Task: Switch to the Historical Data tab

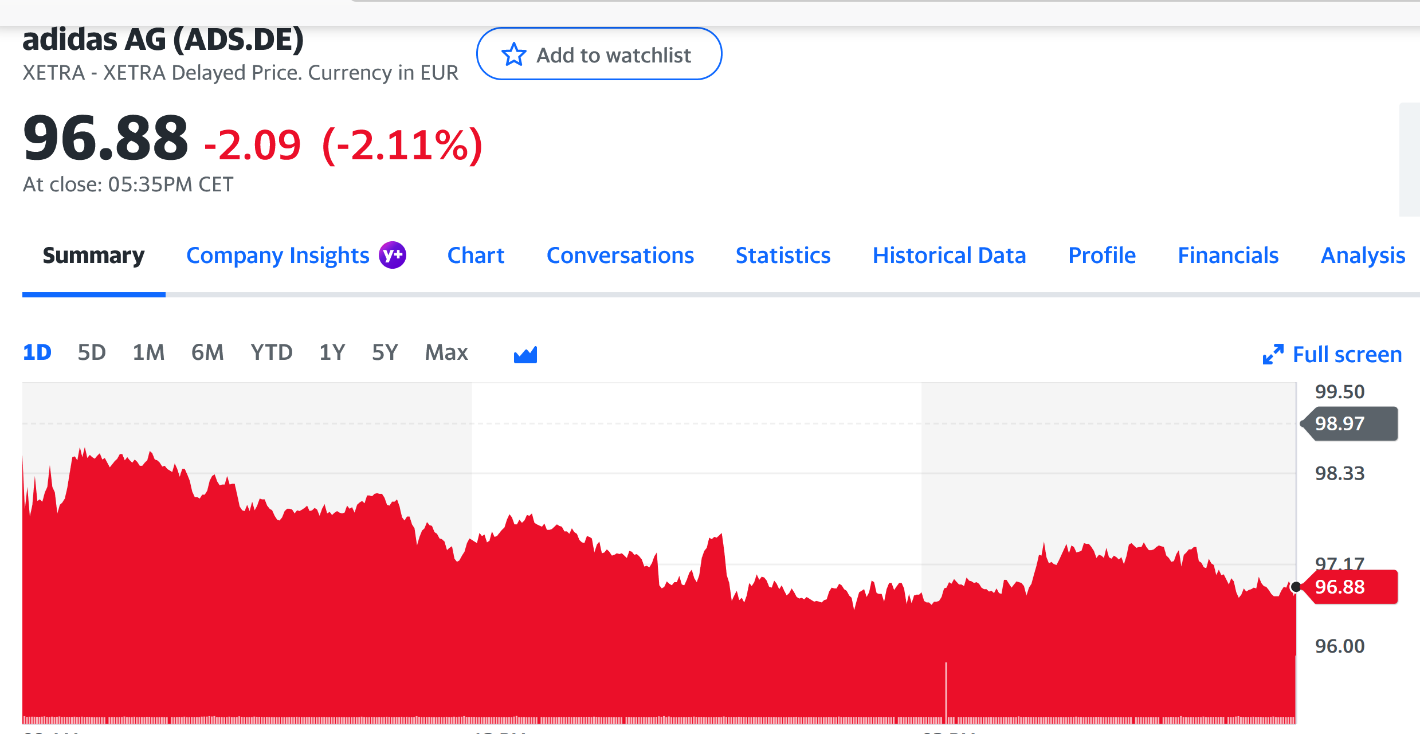Action: 949,256
